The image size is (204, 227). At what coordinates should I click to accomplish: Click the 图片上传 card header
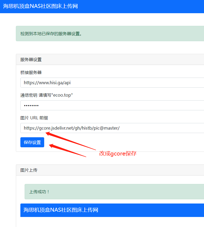tap(110, 170)
